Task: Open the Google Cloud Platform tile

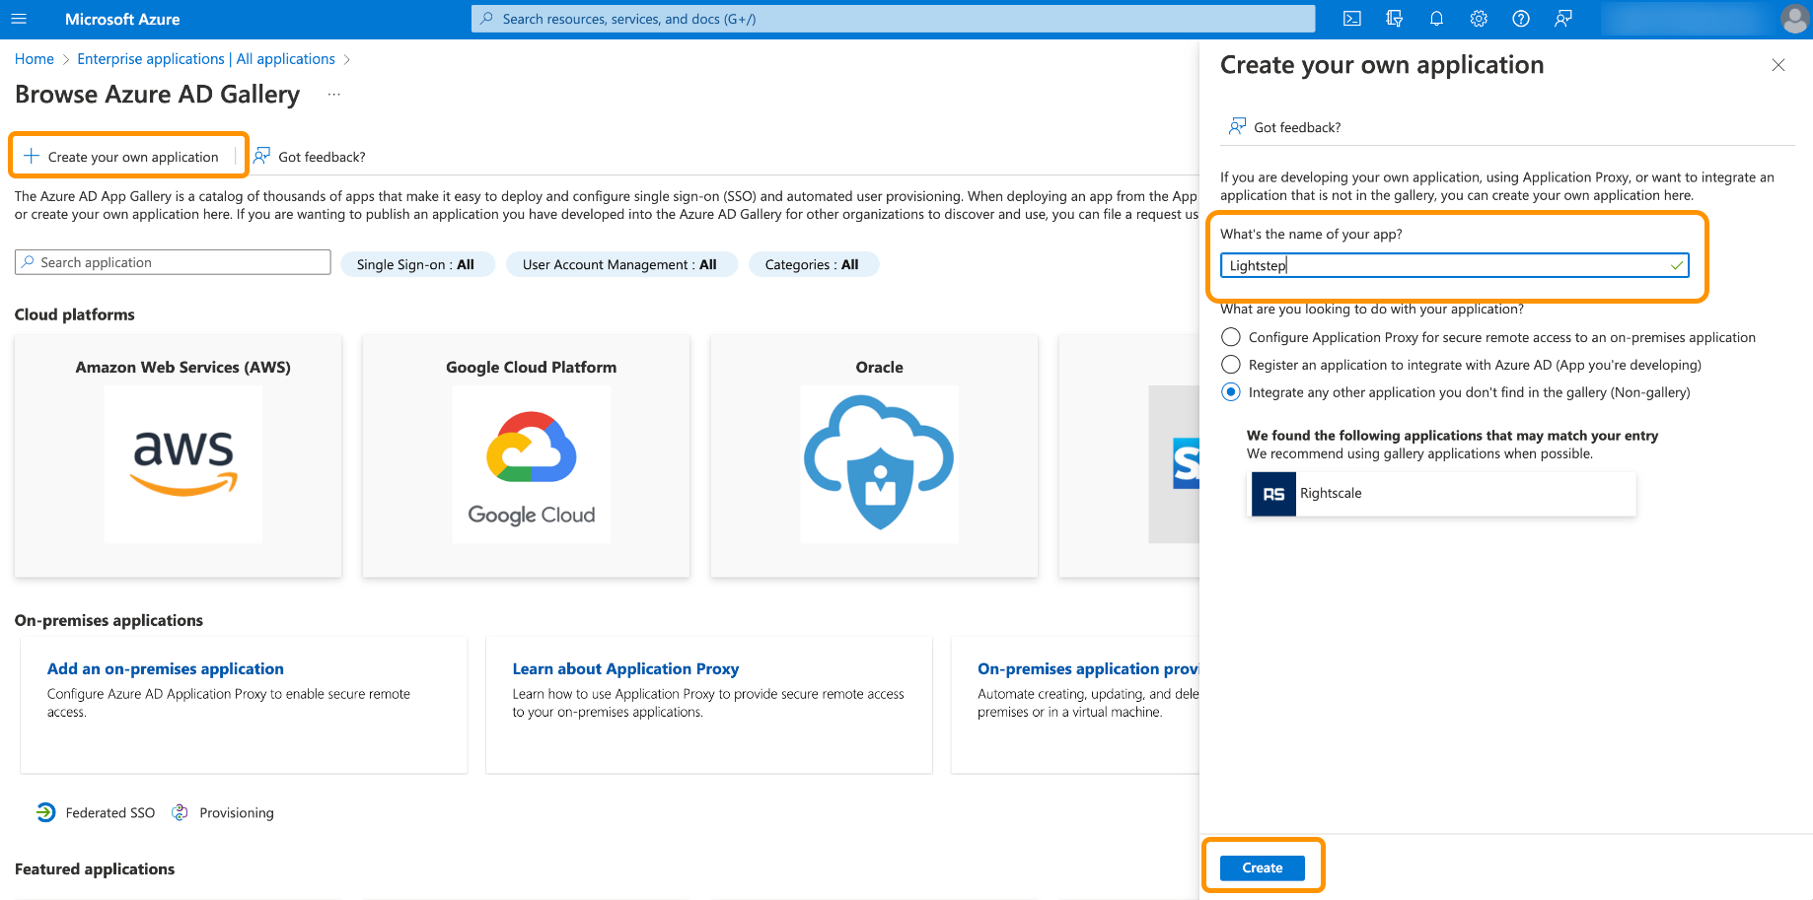Action: [527, 455]
